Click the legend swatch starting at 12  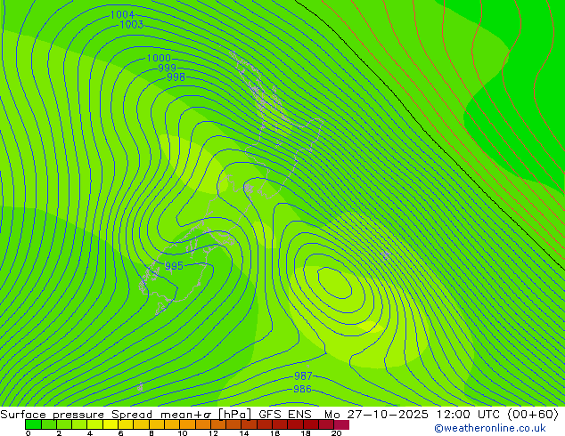[x=218, y=424]
